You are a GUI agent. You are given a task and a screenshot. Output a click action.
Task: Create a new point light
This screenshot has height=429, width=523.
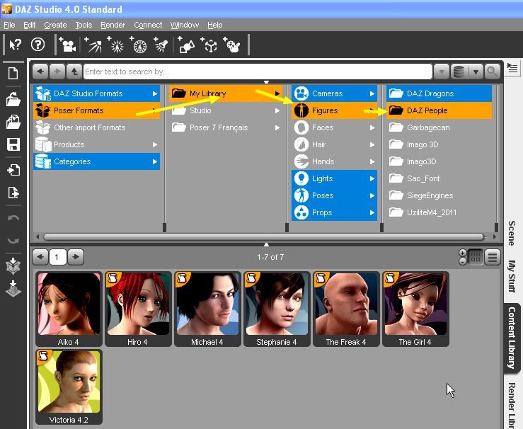tap(115, 45)
